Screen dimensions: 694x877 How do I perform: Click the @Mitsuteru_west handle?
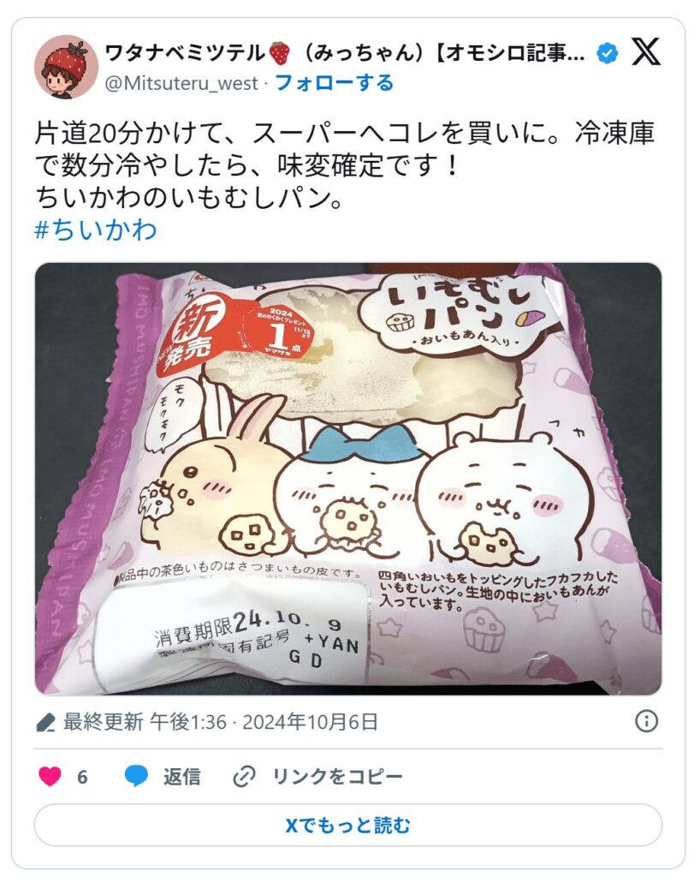click(x=181, y=83)
